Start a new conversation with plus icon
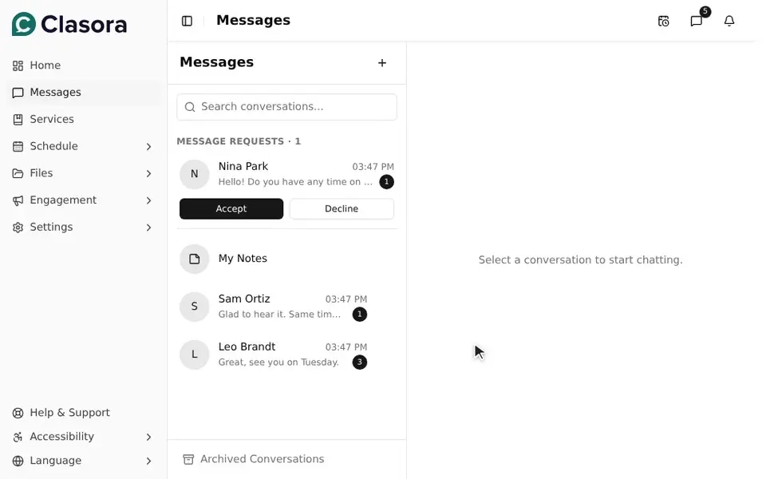The height and width of the screenshot is (479, 766). pyautogui.click(x=382, y=62)
